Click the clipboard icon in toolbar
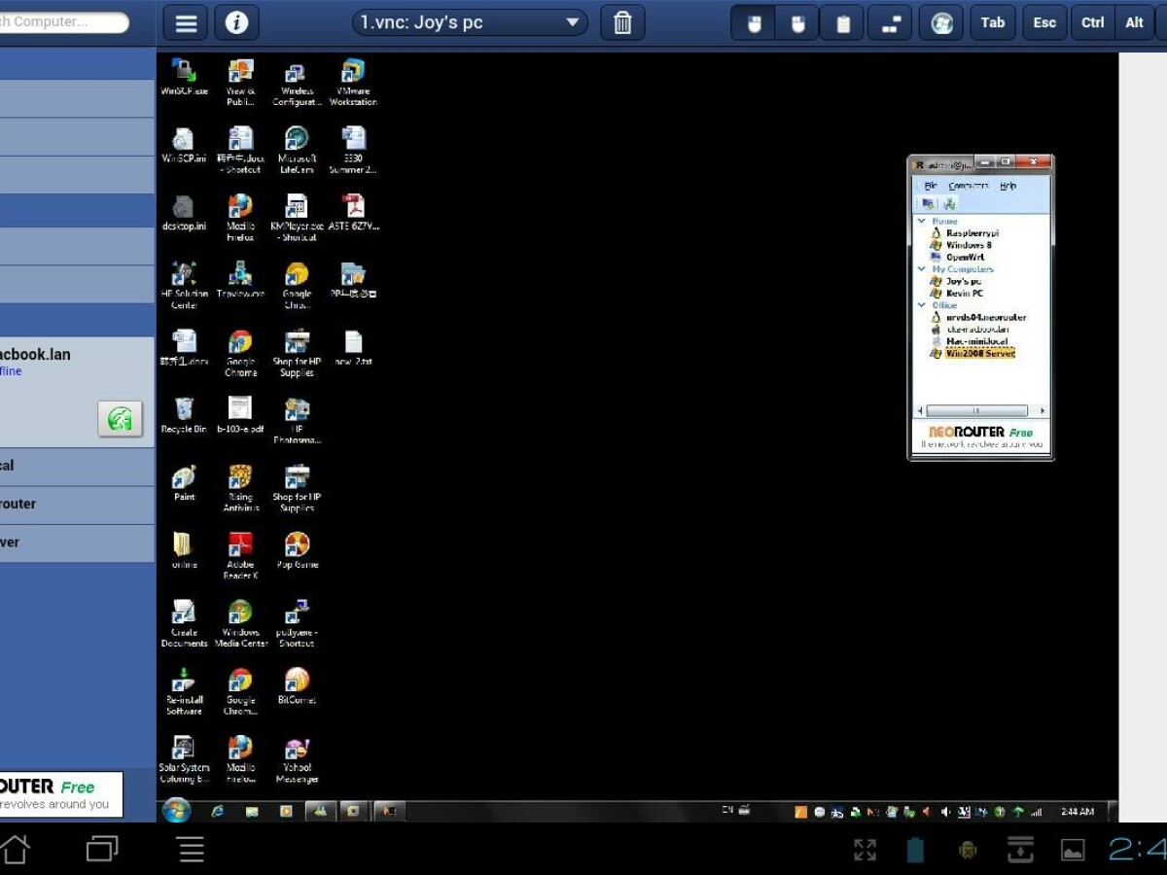The width and height of the screenshot is (1167, 875). pos(842,23)
